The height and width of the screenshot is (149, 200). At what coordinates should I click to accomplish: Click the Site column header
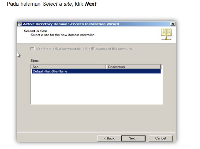[68, 67]
